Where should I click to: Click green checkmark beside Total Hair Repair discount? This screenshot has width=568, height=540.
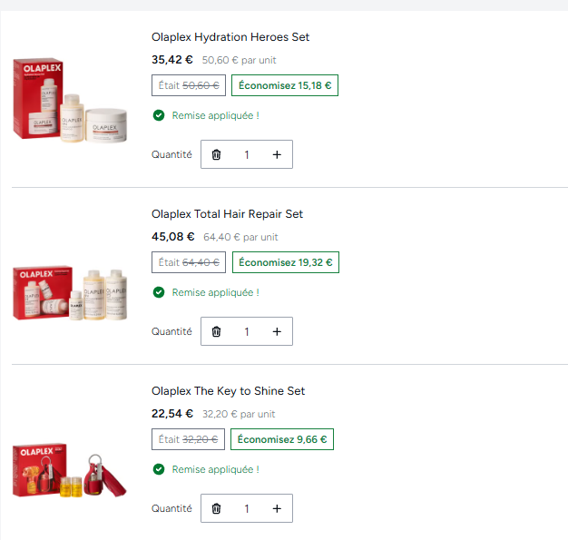tap(159, 292)
